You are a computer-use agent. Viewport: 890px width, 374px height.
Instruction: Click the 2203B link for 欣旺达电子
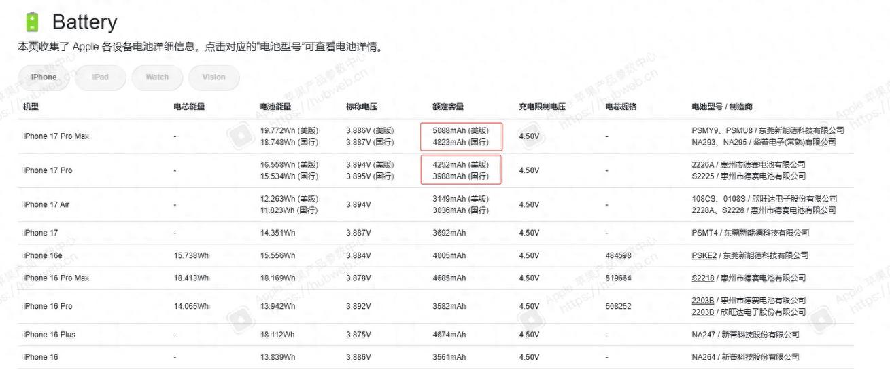click(x=703, y=312)
